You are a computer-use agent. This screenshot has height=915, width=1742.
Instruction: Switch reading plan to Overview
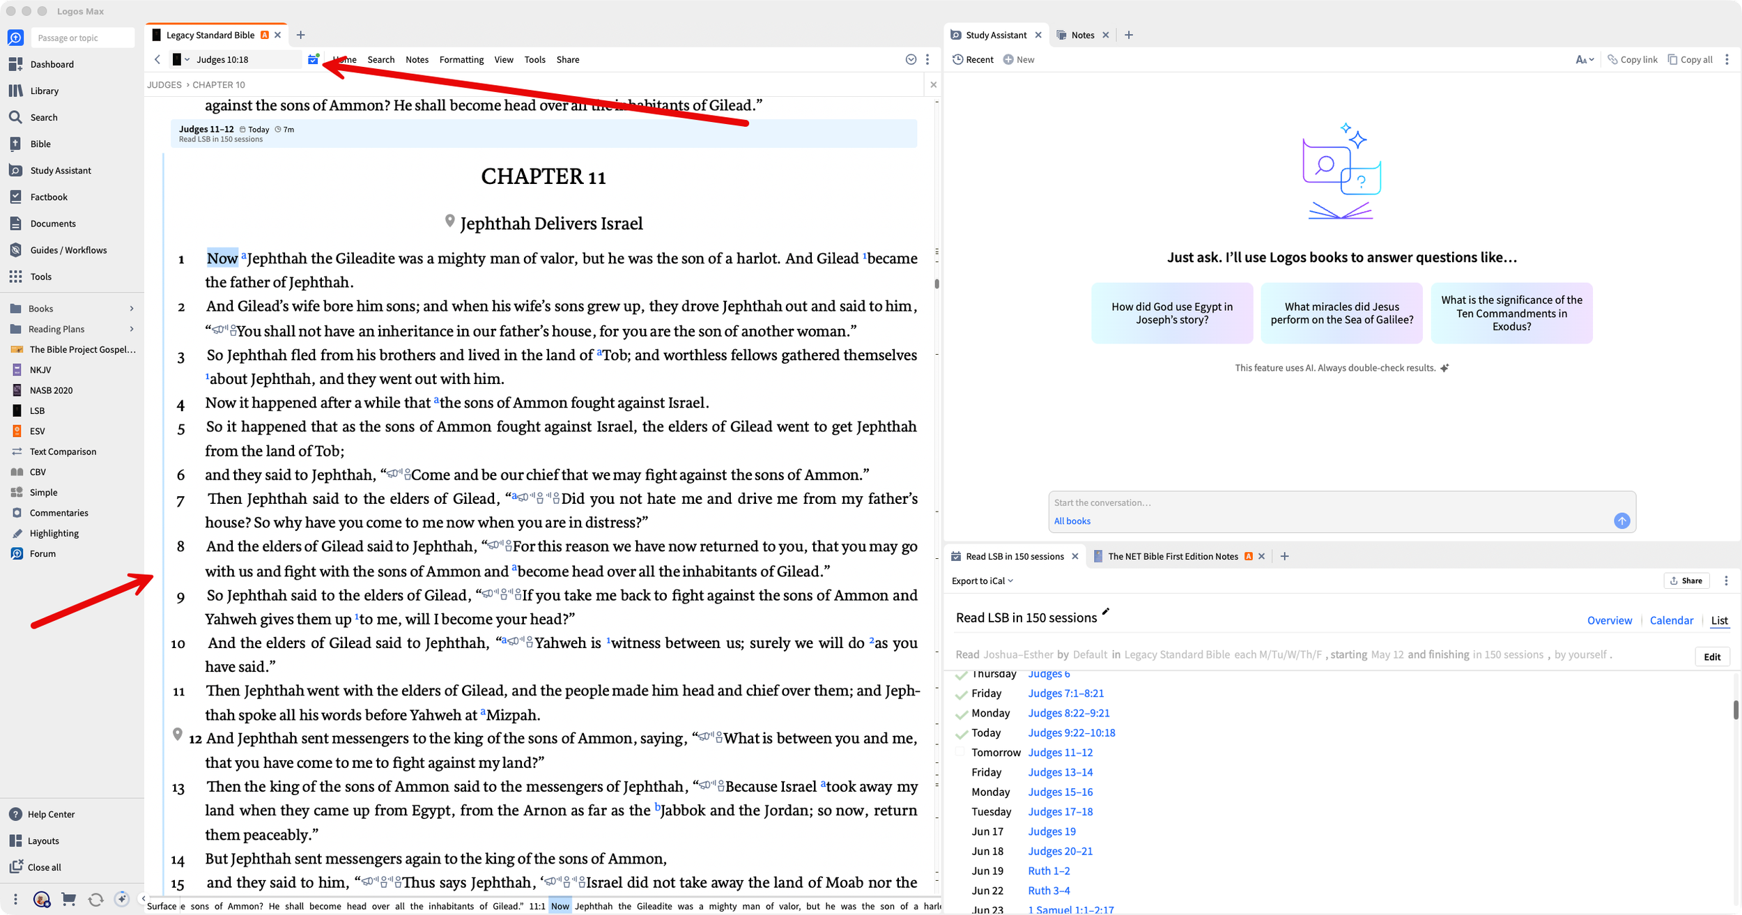[1609, 620]
